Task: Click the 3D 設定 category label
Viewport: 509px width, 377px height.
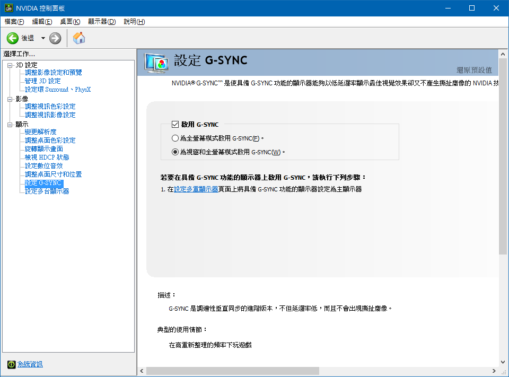Action: 27,65
